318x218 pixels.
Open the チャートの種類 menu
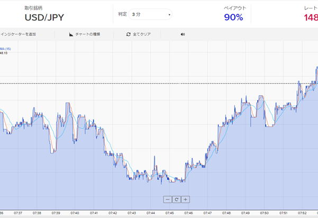[87, 34]
